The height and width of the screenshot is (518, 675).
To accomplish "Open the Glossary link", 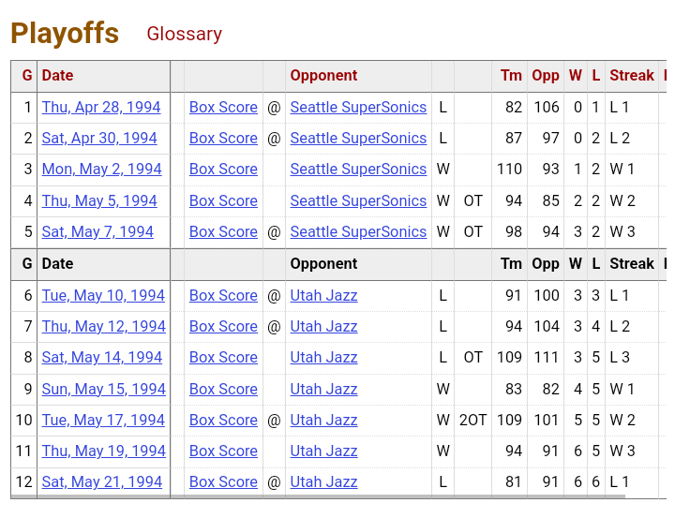I will (x=184, y=34).
